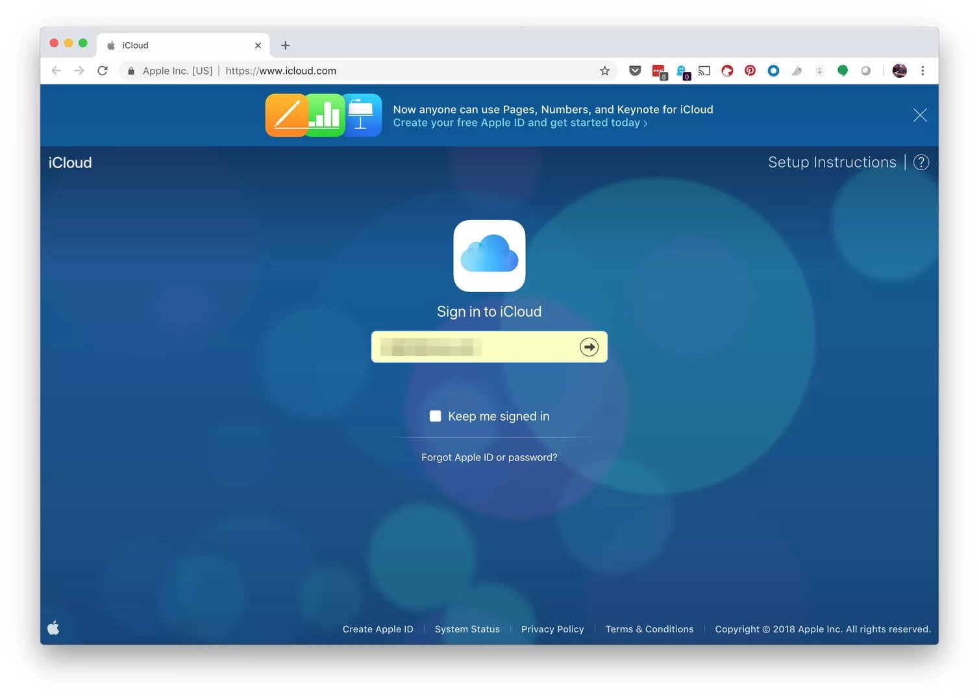Open the Chrome profile avatar menu

[899, 71]
